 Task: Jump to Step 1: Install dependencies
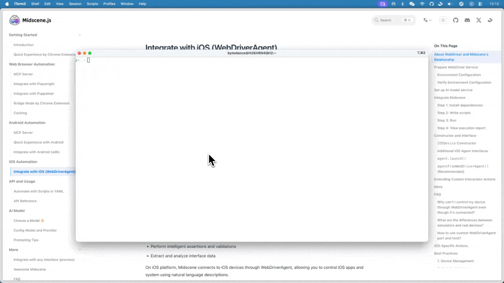point(460,105)
